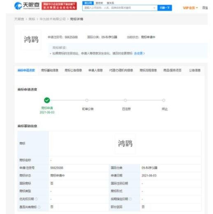This screenshot has width=213, height=214.
Task: Show help icon beside 优先权日期
Action: pos(36,199)
